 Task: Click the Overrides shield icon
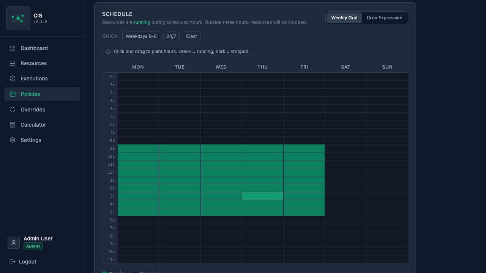tap(13, 110)
